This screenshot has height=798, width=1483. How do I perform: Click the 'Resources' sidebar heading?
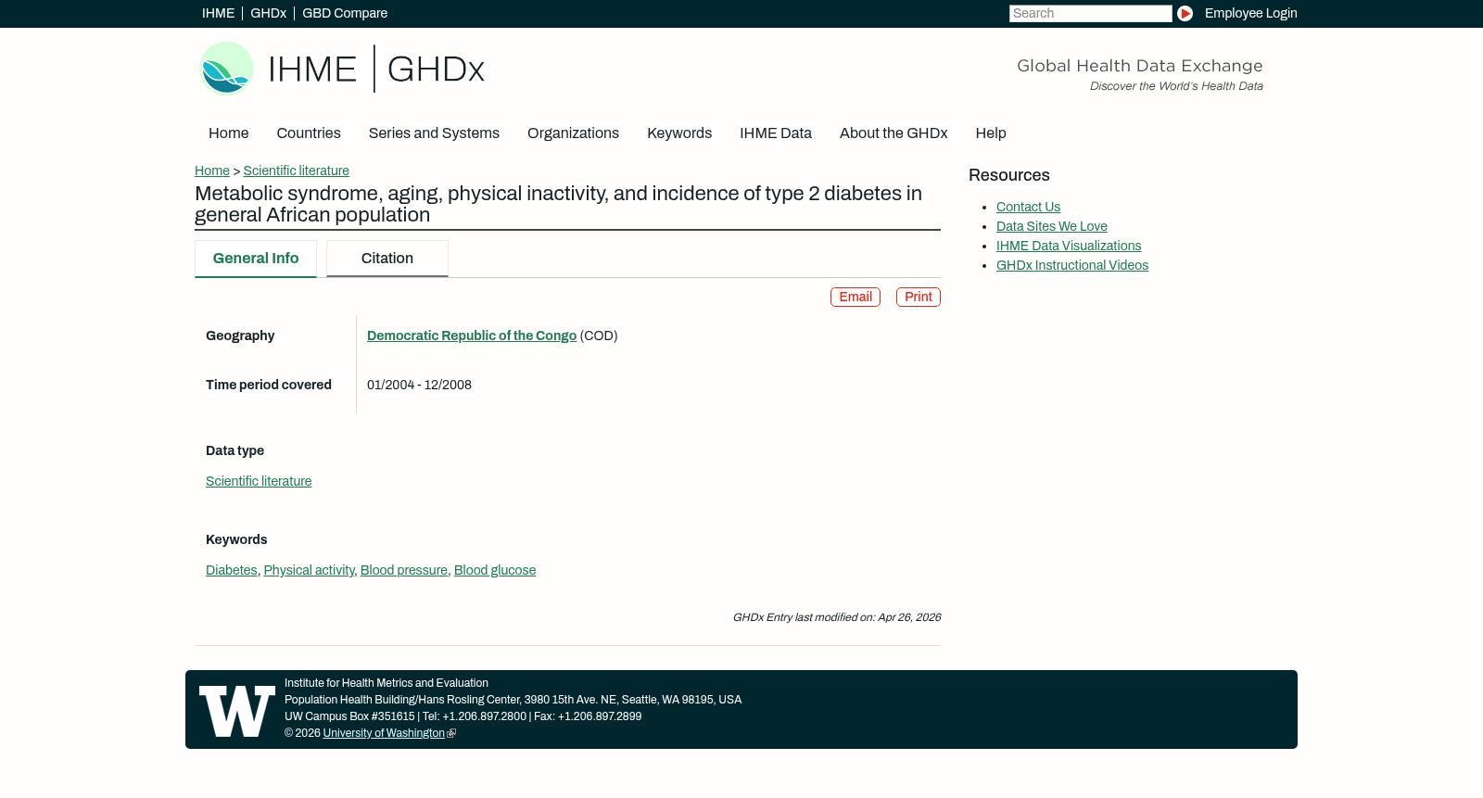(1009, 176)
